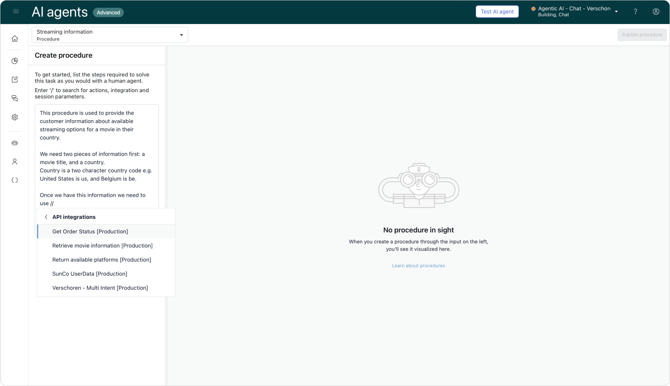Select the robot icon in sidebar
The width and height of the screenshot is (670, 386).
15,143
